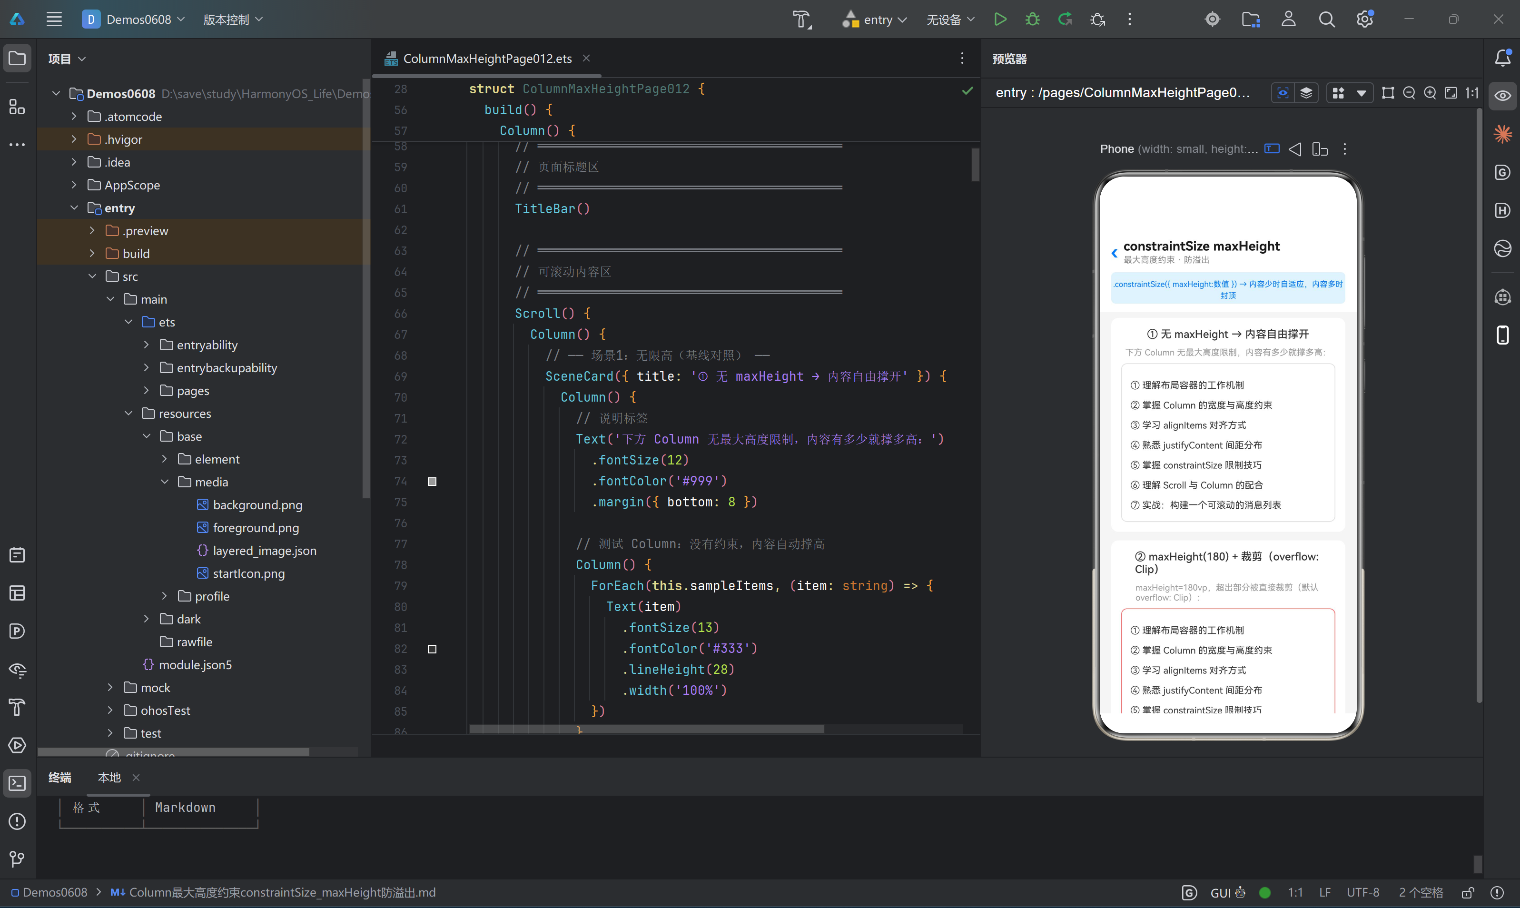This screenshot has height=908, width=1520.
Task: Close the 本地 terminal tab
Action: click(x=136, y=777)
